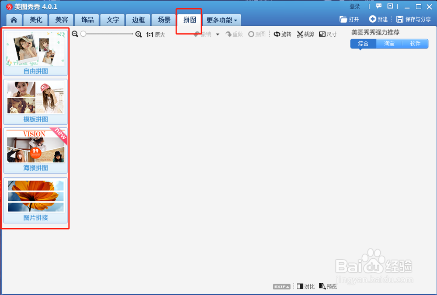Switch to the 软件 recommendation tab
This screenshot has height=295, width=437.
pos(415,44)
